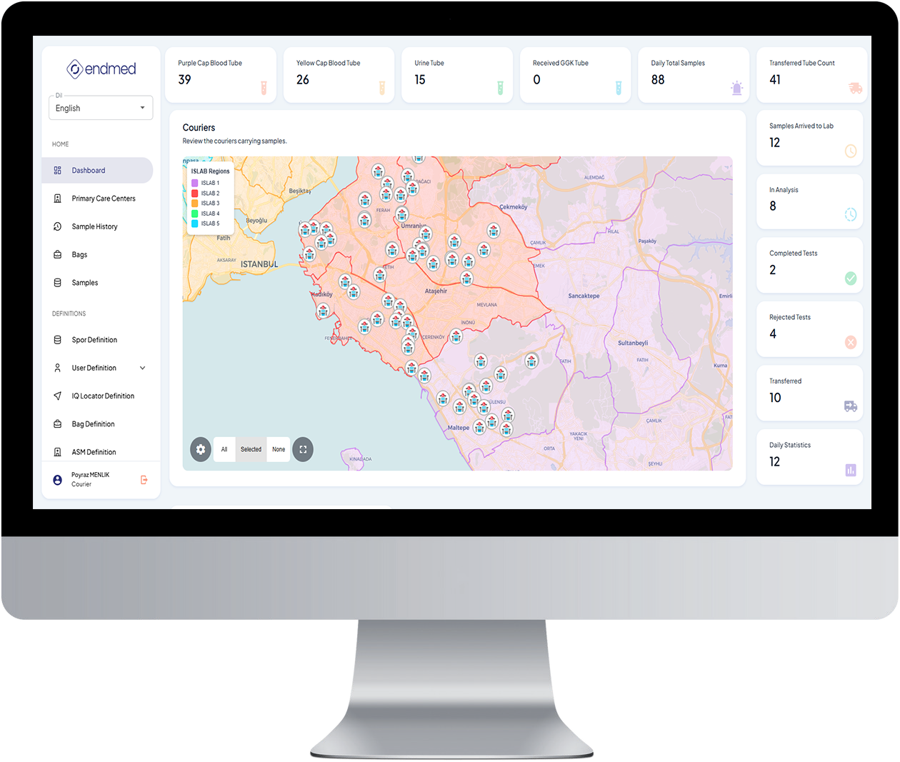The width and height of the screenshot is (900, 762).
Task: Click the Completed Tests checkmark icon
Action: 850,279
